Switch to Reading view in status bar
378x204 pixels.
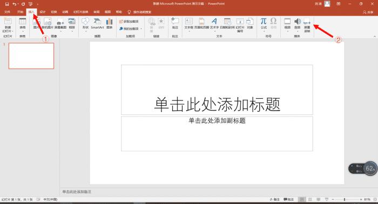[319, 200]
